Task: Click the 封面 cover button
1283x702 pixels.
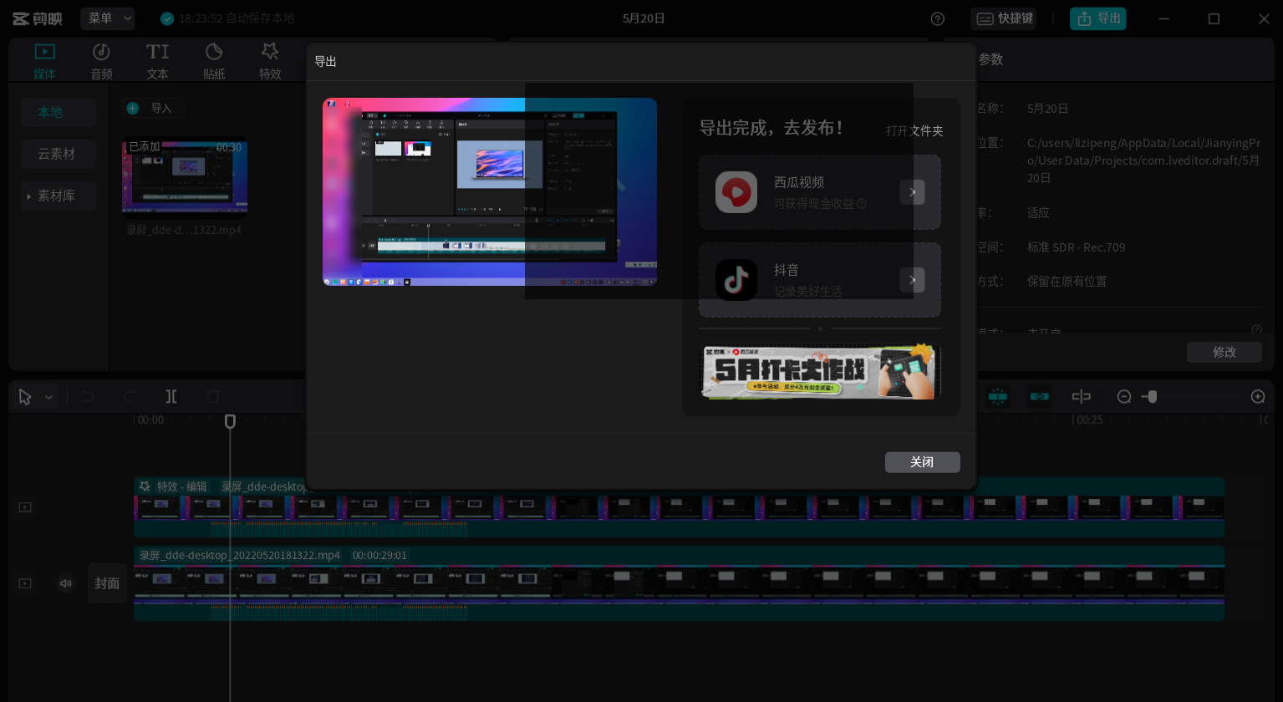Action: click(107, 583)
